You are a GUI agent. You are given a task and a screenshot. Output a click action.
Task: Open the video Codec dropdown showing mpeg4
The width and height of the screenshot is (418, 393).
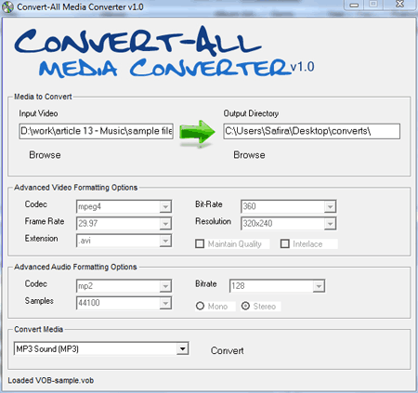[x=124, y=206]
